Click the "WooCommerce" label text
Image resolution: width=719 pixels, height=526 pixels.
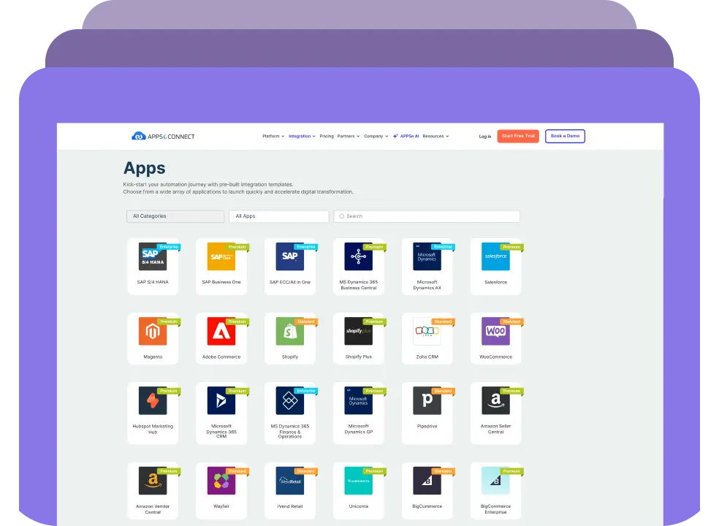tap(495, 357)
